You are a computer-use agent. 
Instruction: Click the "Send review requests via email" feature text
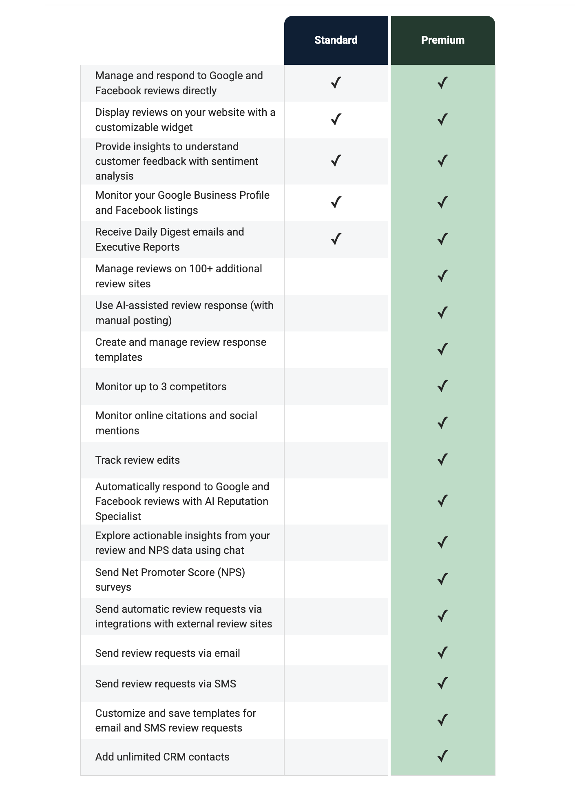point(167,653)
